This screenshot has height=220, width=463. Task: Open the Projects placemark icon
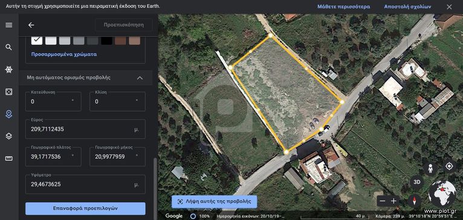click(9, 114)
